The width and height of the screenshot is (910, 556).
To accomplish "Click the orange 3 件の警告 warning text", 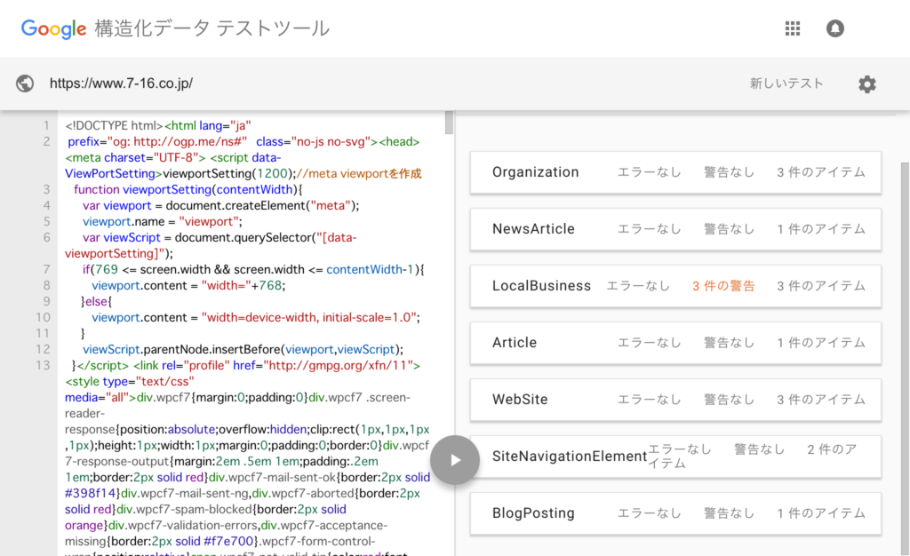I will (x=723, y=286).
